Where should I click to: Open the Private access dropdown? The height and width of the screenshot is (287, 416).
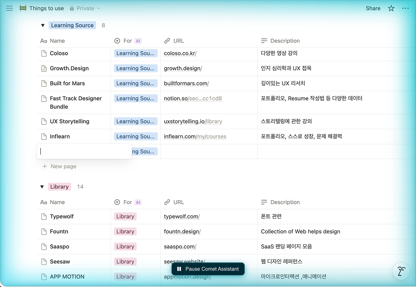click(x=85, y=8)
